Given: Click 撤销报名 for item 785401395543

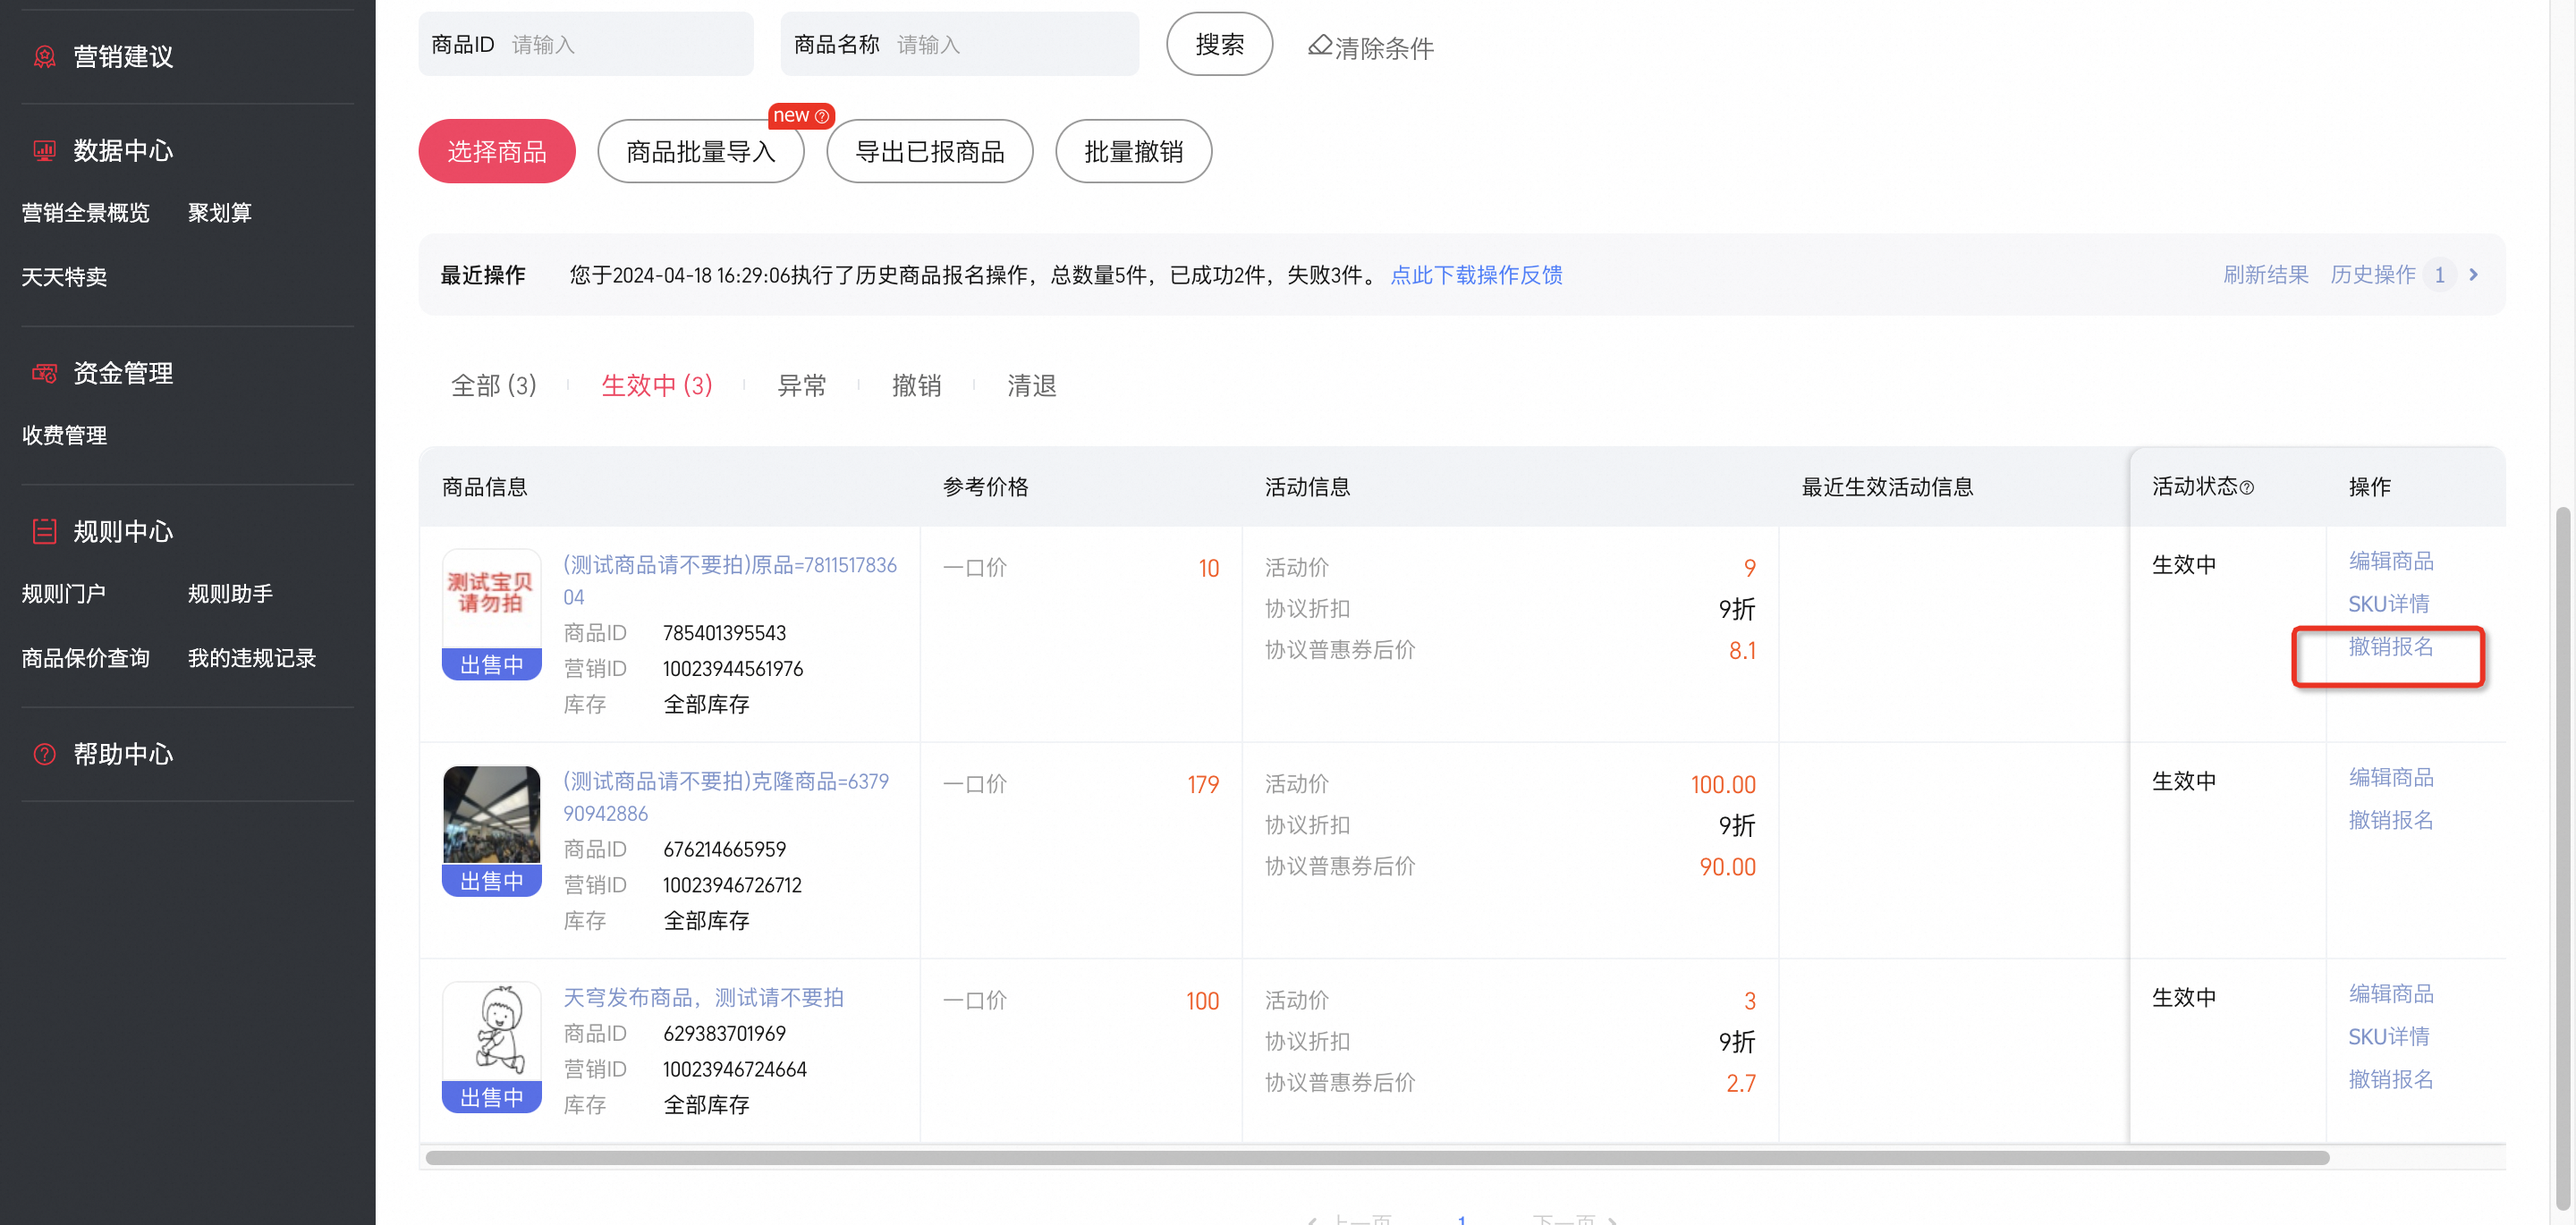Looking at the screenshot, I should click(x=2391, y=647).
